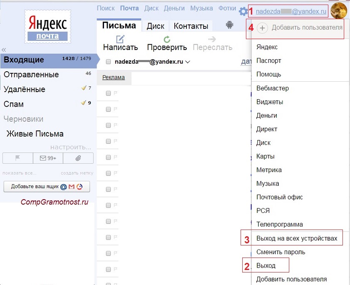Filter messages with attachments paperclip button

pyautogui.click(x=78, y=158)
